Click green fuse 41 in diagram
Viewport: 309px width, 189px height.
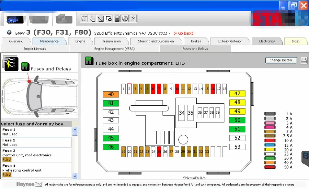111,103
